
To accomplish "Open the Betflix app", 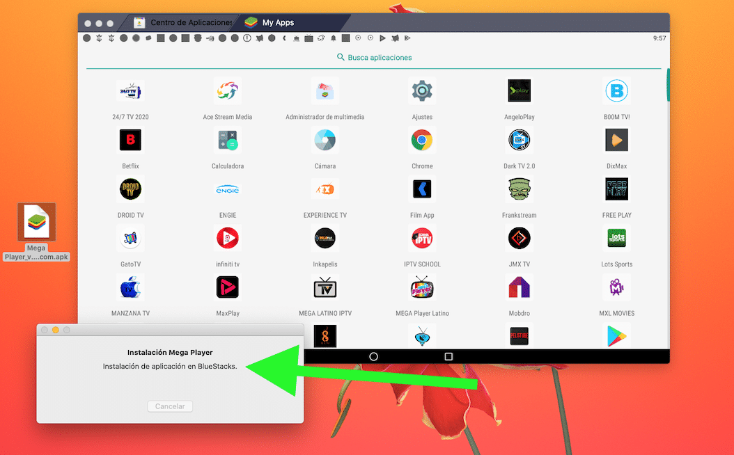I will coord(130,140).
